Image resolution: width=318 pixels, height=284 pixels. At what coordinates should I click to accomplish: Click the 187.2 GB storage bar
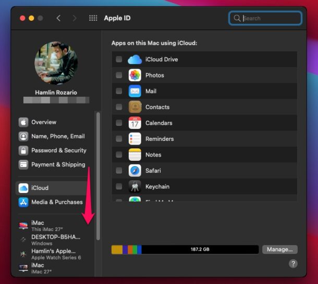tap(185, 249)
